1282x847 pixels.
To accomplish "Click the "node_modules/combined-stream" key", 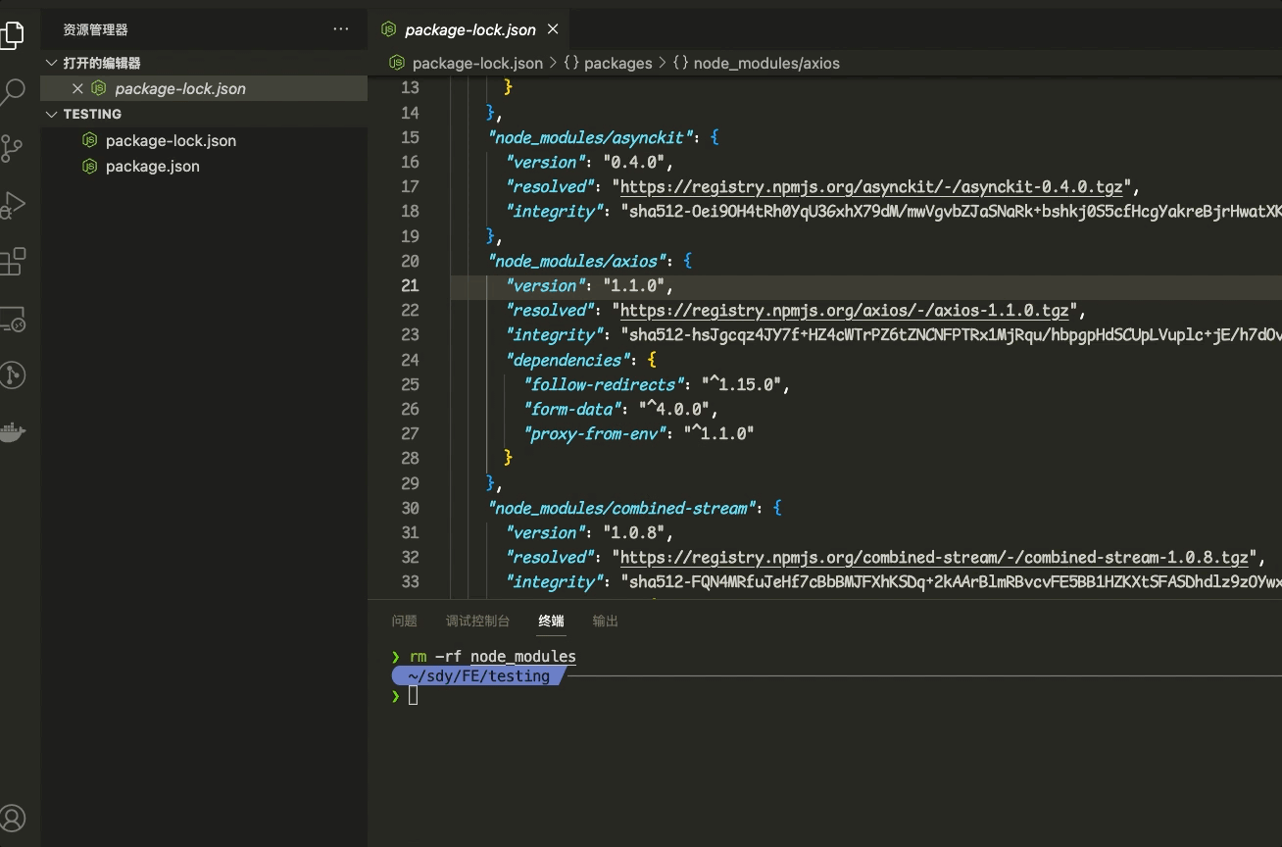I will coord(623,508).
